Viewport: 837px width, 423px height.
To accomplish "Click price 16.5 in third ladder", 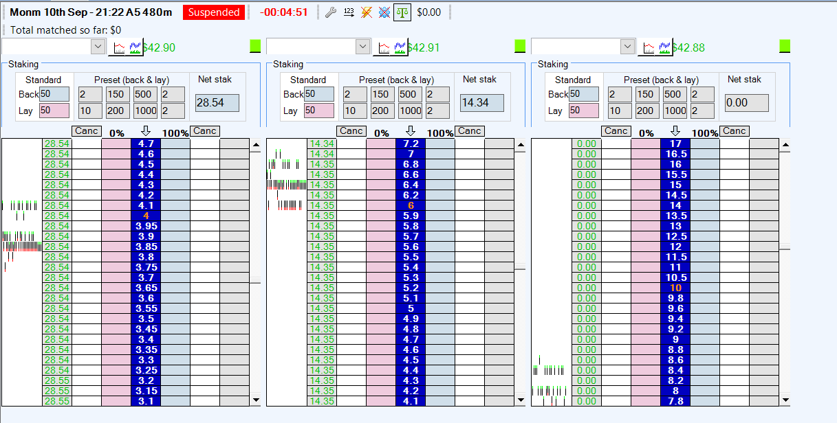I will (x=675, y=154).
